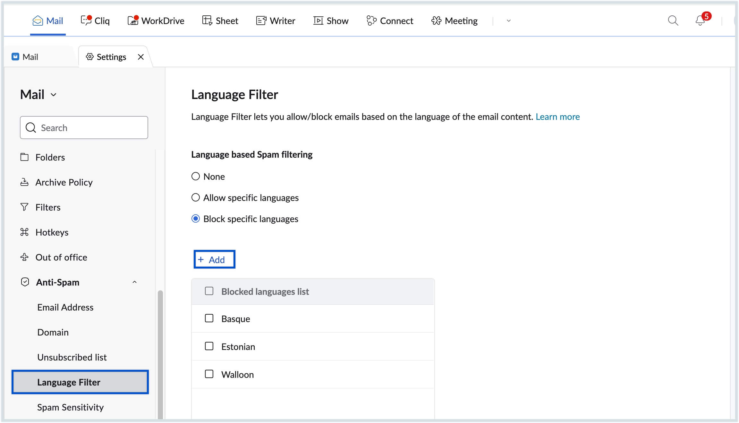
Task: Select the None radio option
Action: point(196,176)
